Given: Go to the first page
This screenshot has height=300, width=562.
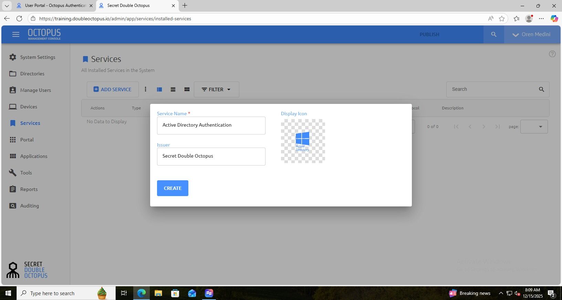Looking at the screenshot, I should [x=456, y=127].
